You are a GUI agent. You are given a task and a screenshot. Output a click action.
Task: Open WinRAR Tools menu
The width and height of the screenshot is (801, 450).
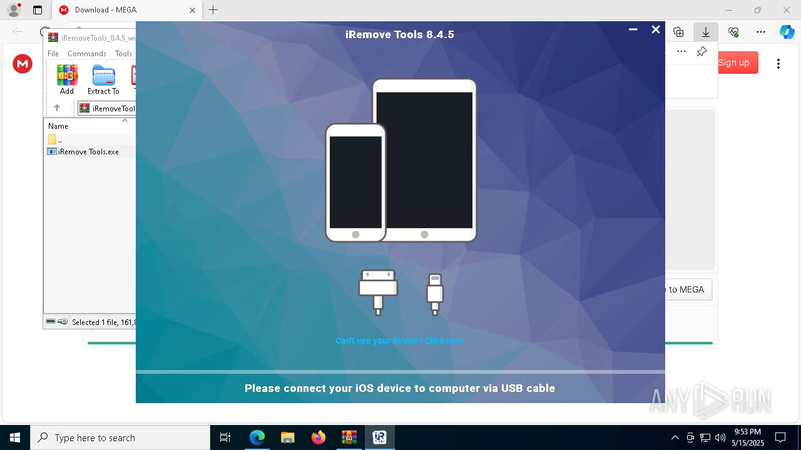click(x=123, y=54)
